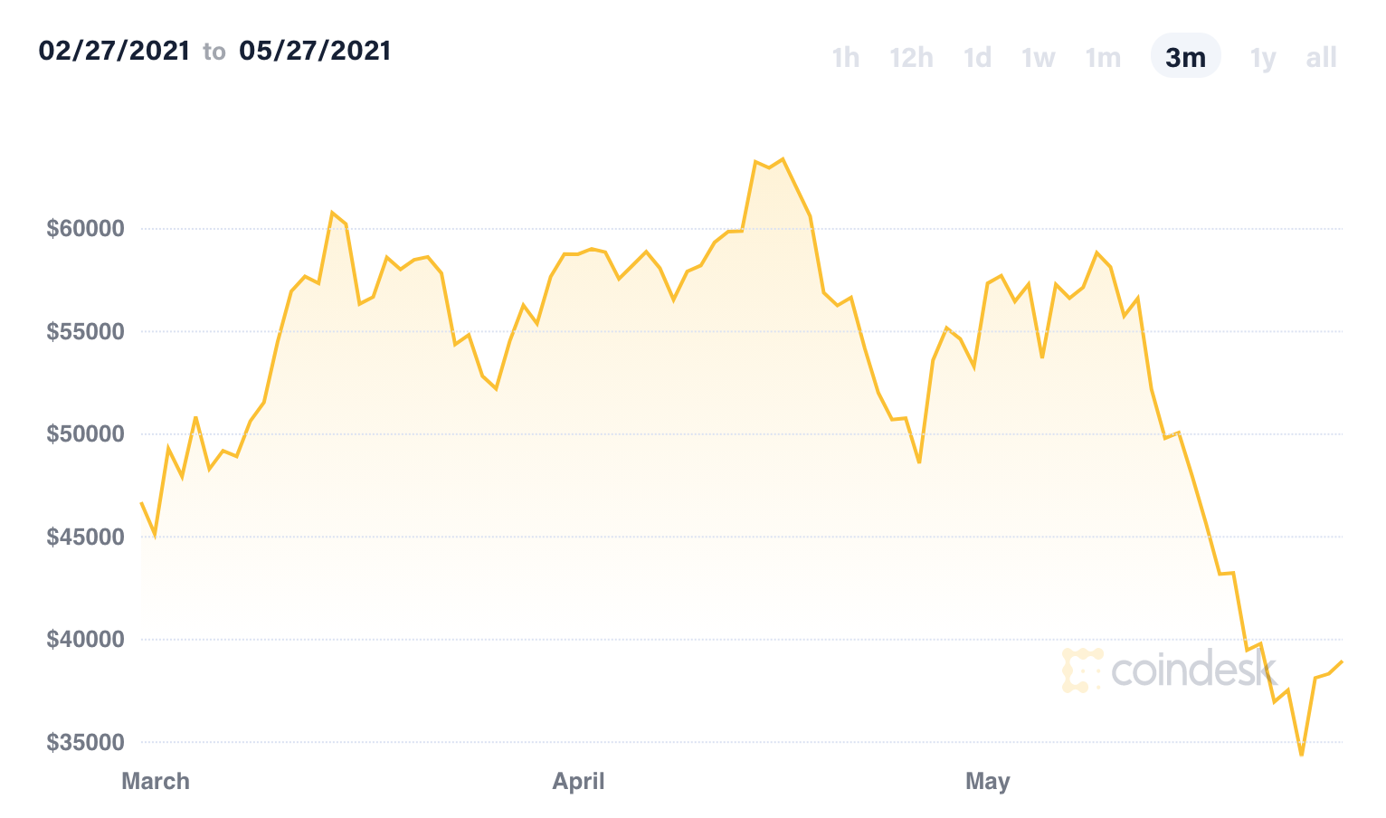Viewport: 1386px width, 818px height.
Task: Choose the 1y time range
Action: pos(1263,58)
